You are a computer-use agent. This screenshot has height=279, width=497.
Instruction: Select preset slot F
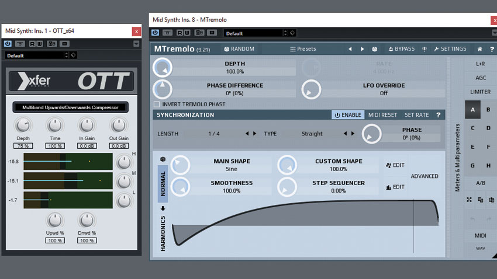488,147
